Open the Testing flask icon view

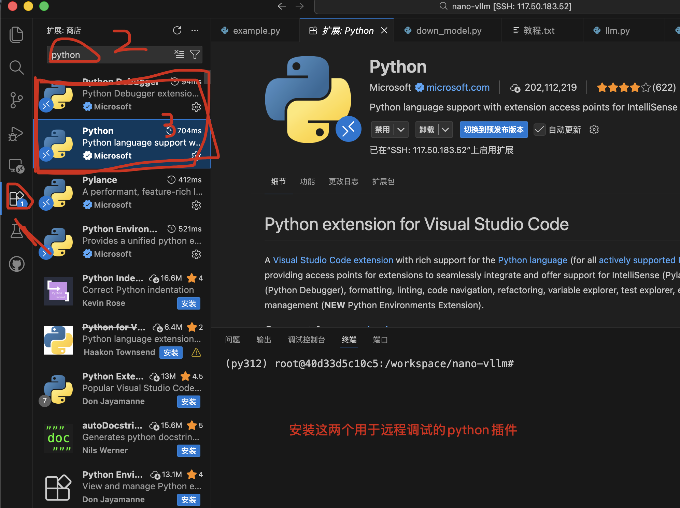[x=16, y=231]
